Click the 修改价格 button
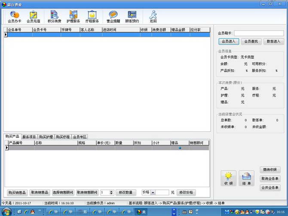The height and width of the screenshot is (216, 288). pos(186,192)
